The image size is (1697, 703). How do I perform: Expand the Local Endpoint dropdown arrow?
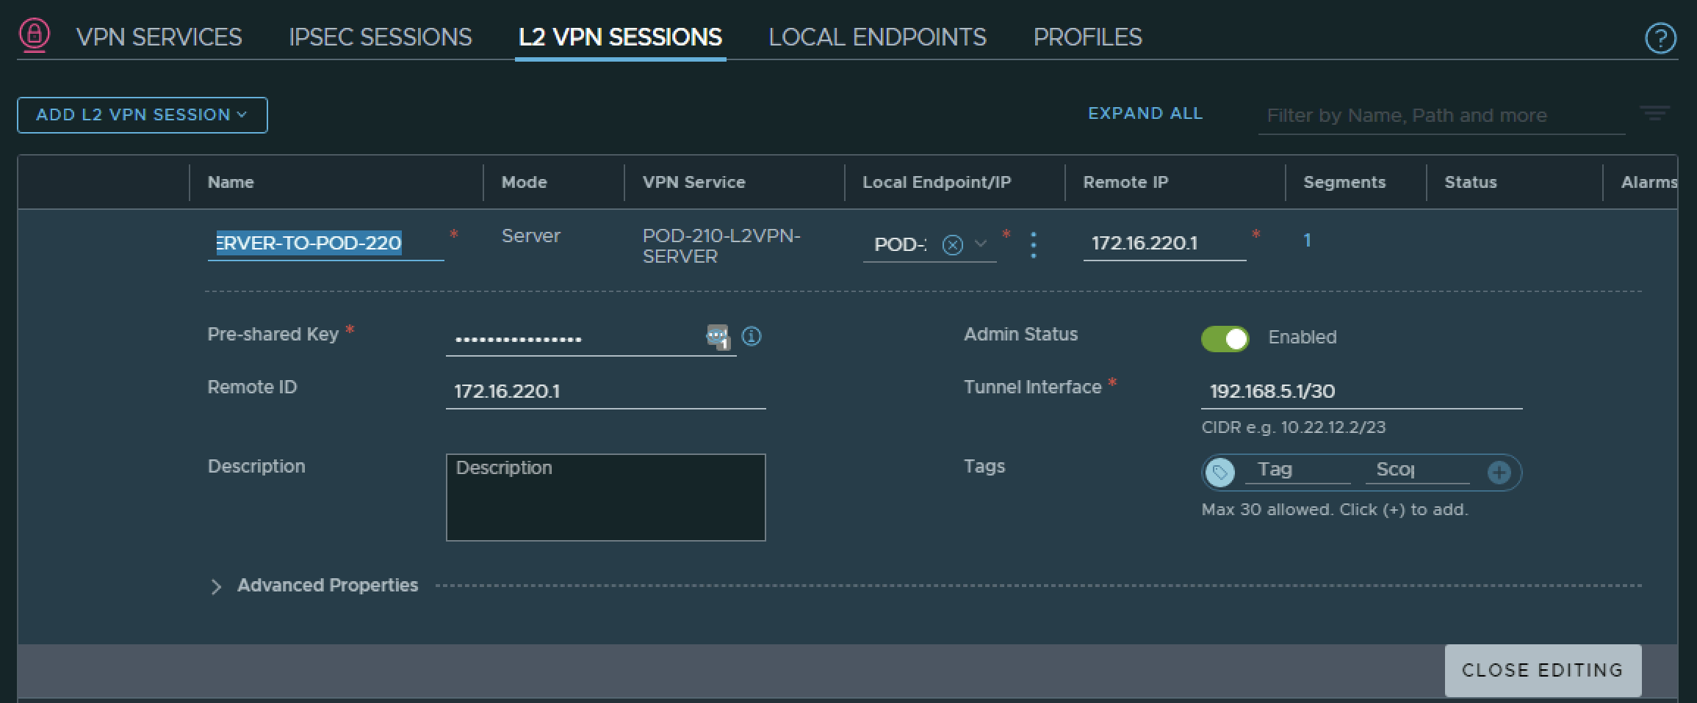980,244
